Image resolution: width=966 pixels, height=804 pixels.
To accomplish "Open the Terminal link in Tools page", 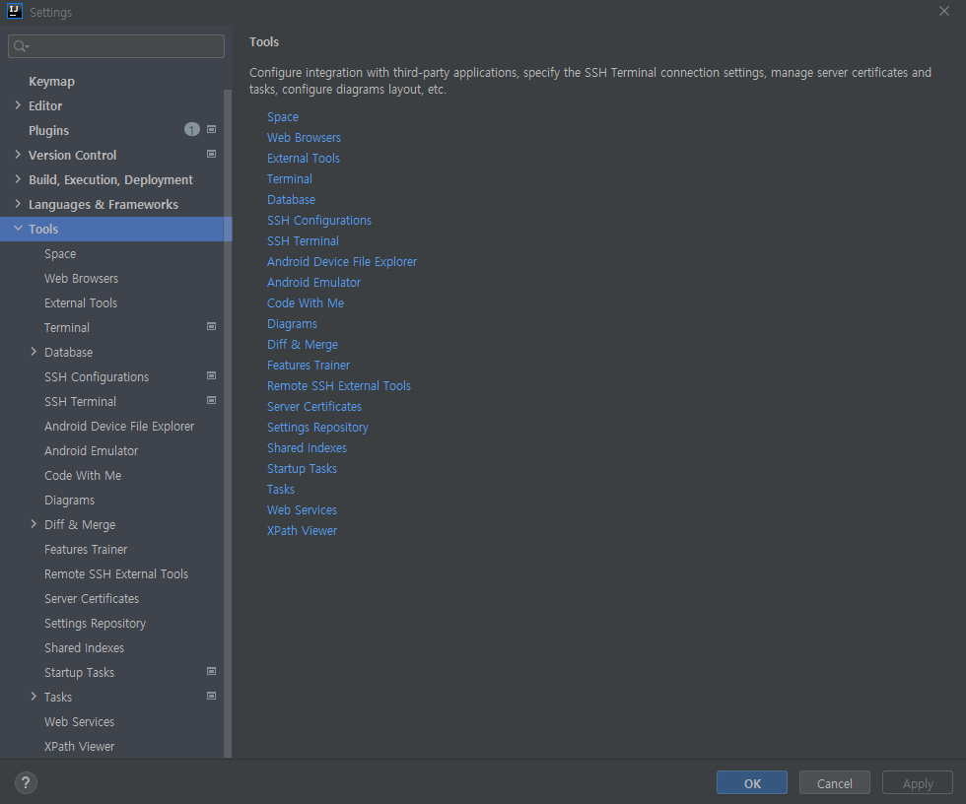I will (290, 179).
